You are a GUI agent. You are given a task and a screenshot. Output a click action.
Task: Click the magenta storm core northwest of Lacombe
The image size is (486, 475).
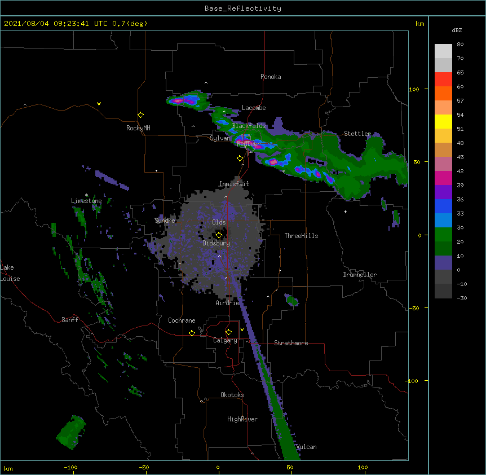[x=179, y=100]
